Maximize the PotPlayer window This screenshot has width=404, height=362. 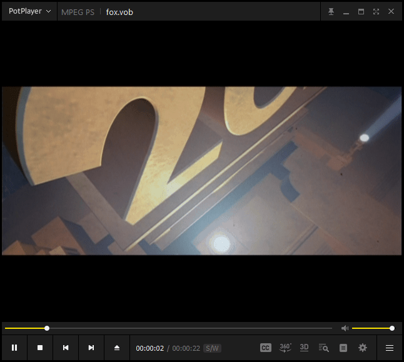click(361, 12)
